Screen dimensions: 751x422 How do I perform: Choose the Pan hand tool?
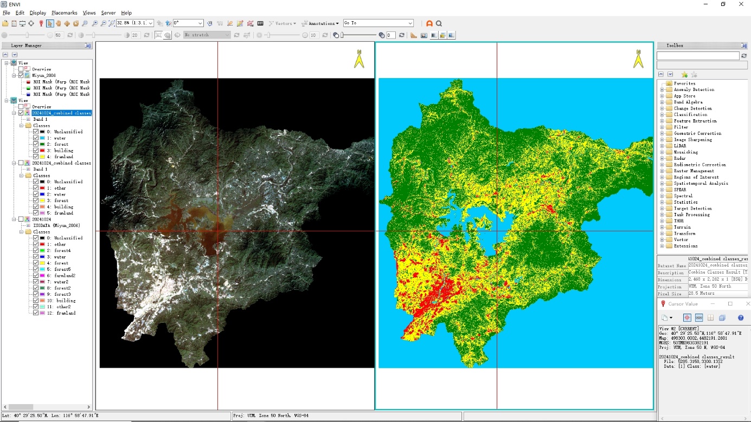[58, 23]
